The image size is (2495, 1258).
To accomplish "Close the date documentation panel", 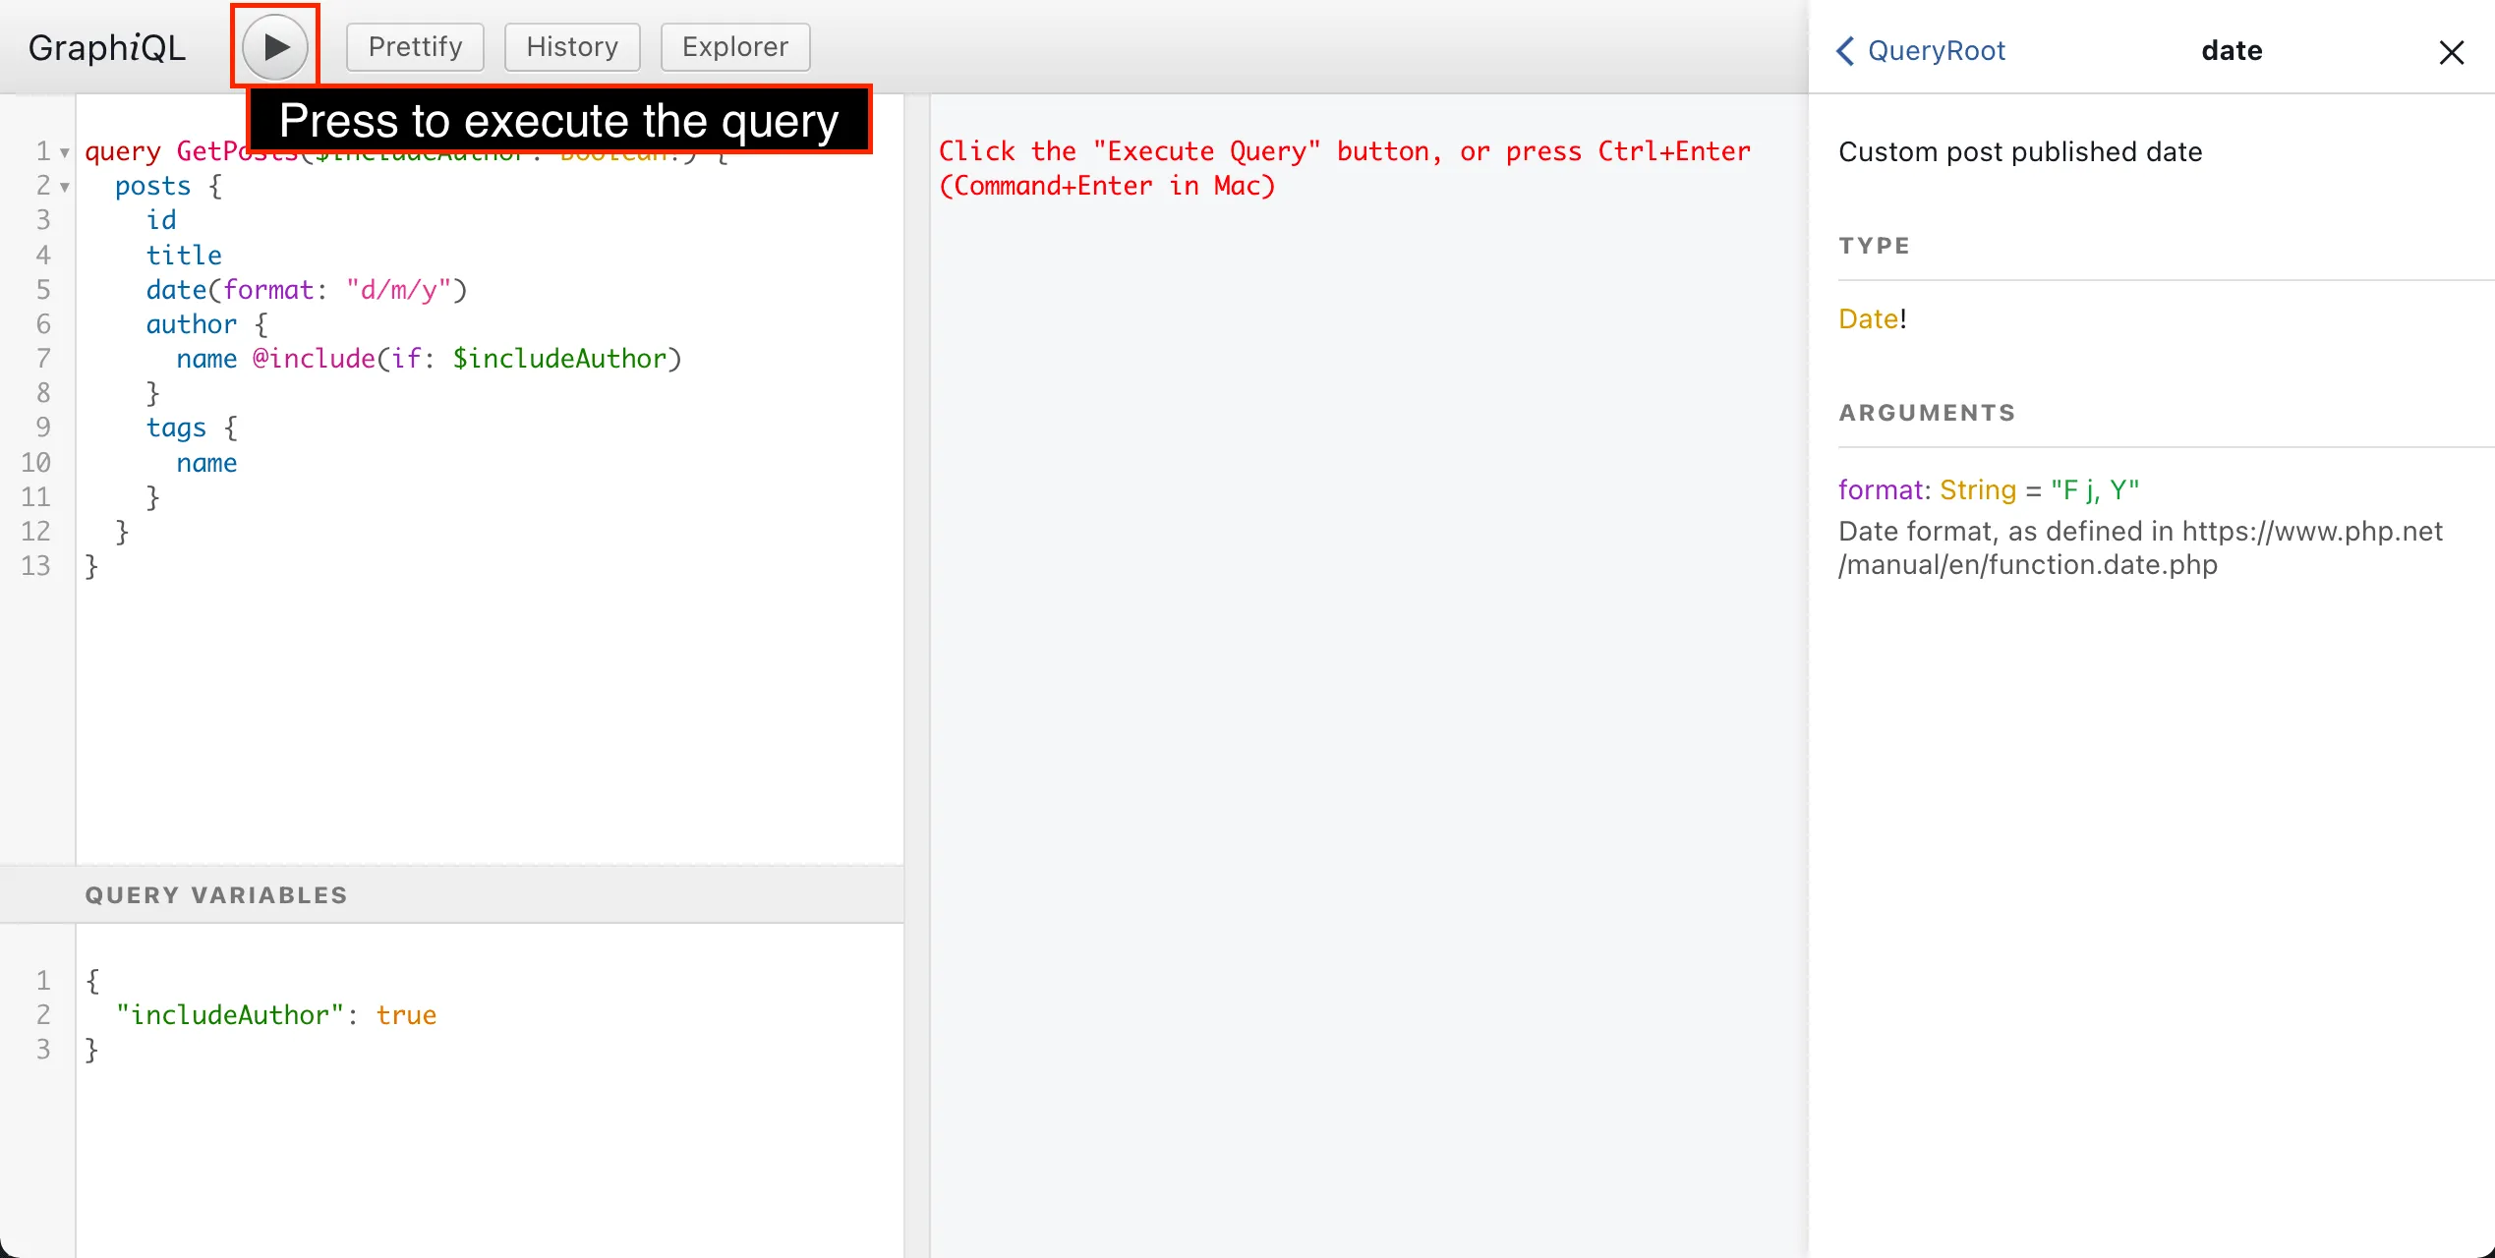I will (x=2450, y=51).
